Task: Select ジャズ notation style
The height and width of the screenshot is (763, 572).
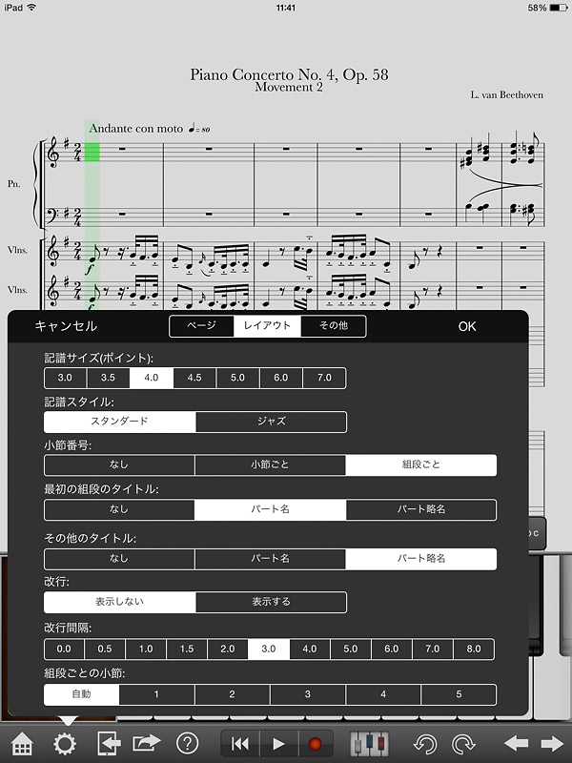Action: [271, 422]
